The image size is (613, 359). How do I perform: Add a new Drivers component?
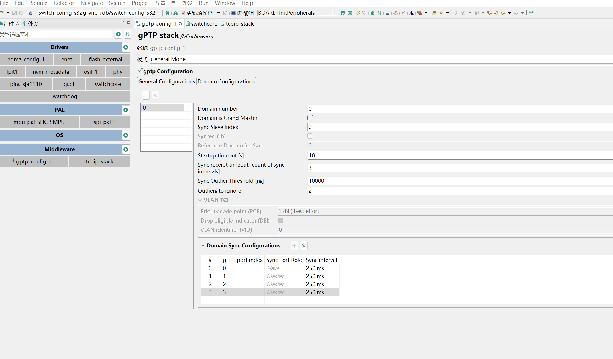coord(126,47)
